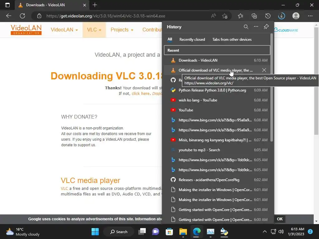Delete the VLC official download history entry
319x239 pixels.
264,70
